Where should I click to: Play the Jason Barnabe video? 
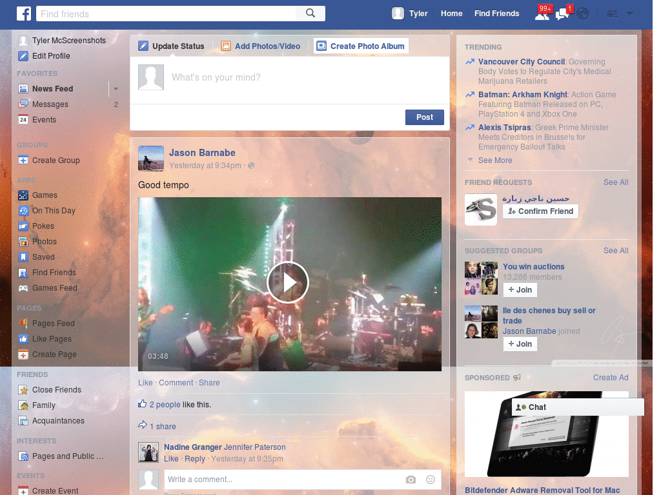click(x=288, y=282)
